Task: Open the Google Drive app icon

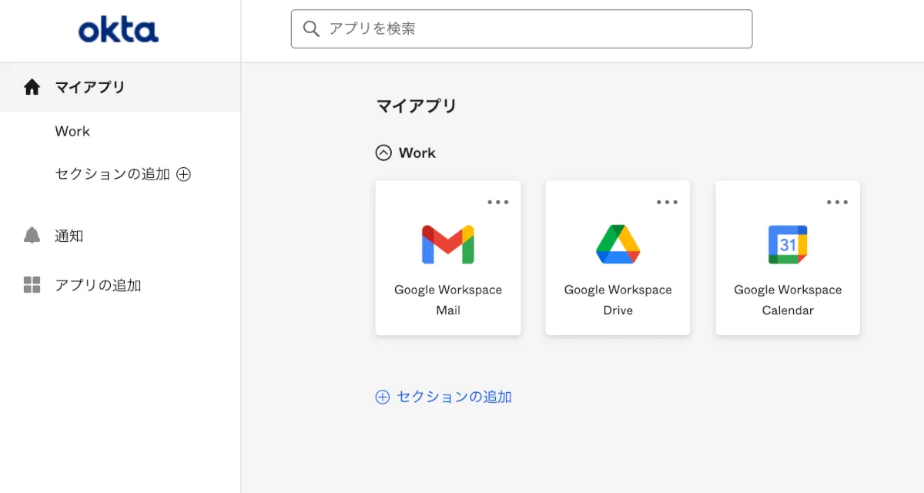Action: click(x=618, y=245)
